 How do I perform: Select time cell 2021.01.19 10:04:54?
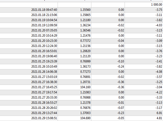44,20
